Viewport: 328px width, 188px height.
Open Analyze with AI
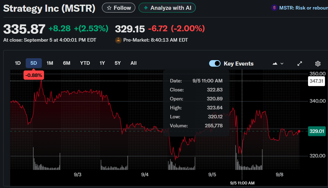click(167, 8)
